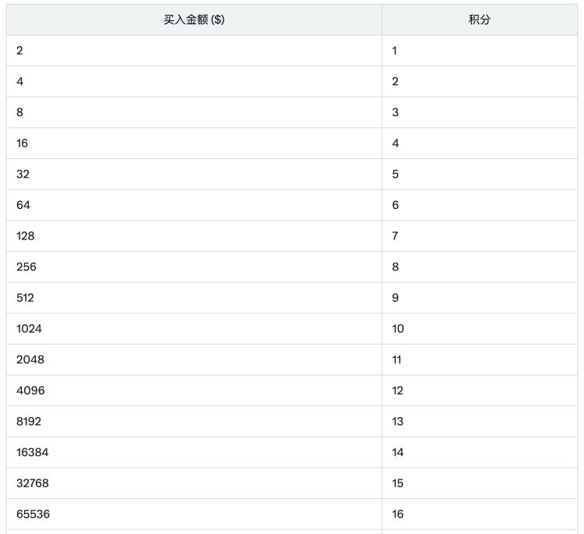This screenshot has height=534, width=584.
Task: Select the buy-in amount cell 16384
Action: (194, 453)
